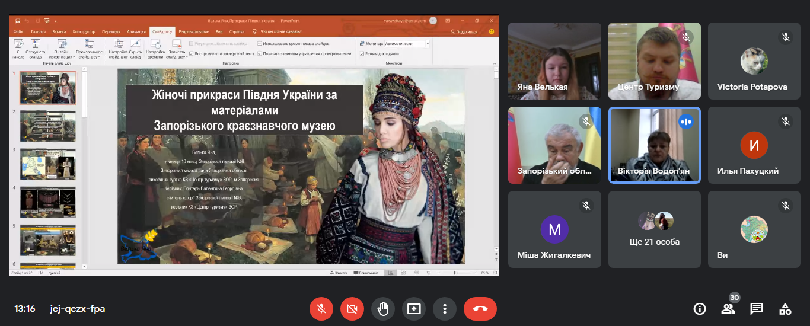This screenshot has height=326, width=810.
Task: Open the Конструктор ribbon tab
Action: tap(84, 31)
